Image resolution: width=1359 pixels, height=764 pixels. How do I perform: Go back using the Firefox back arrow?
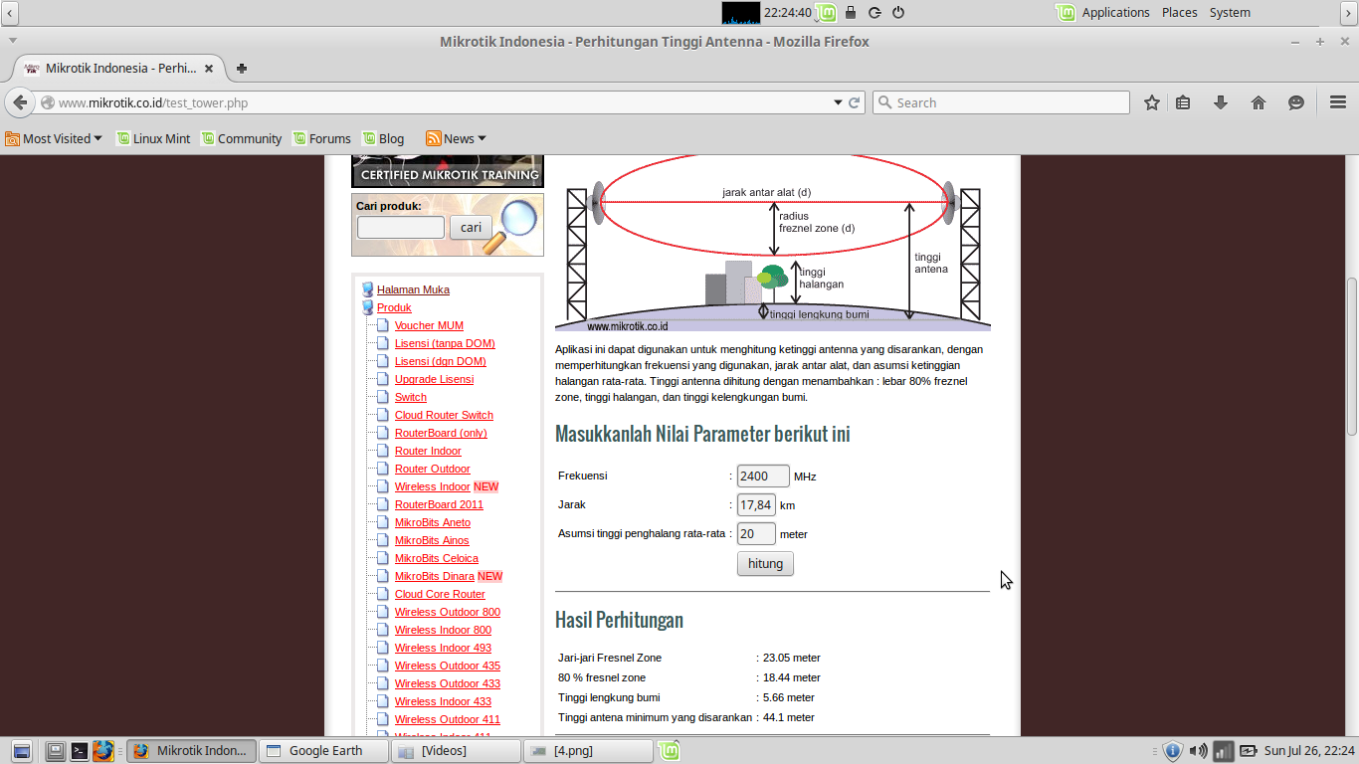click(x=20, y=102)
